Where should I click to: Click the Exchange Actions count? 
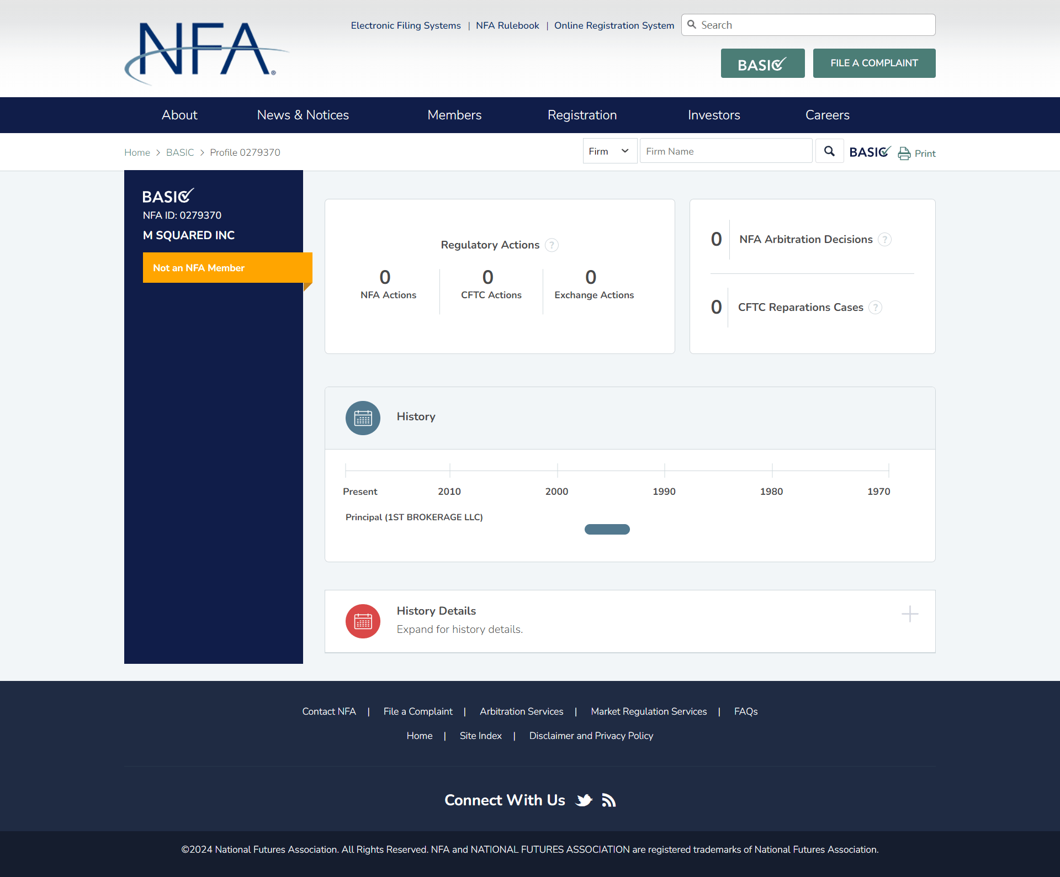tap(591, 277)
